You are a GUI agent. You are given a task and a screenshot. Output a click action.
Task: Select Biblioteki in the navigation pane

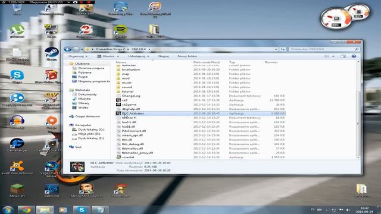point(82,90)
